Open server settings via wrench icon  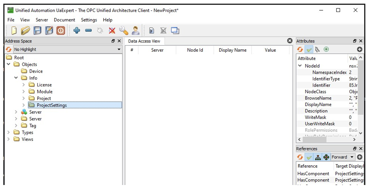click(123, 31)
